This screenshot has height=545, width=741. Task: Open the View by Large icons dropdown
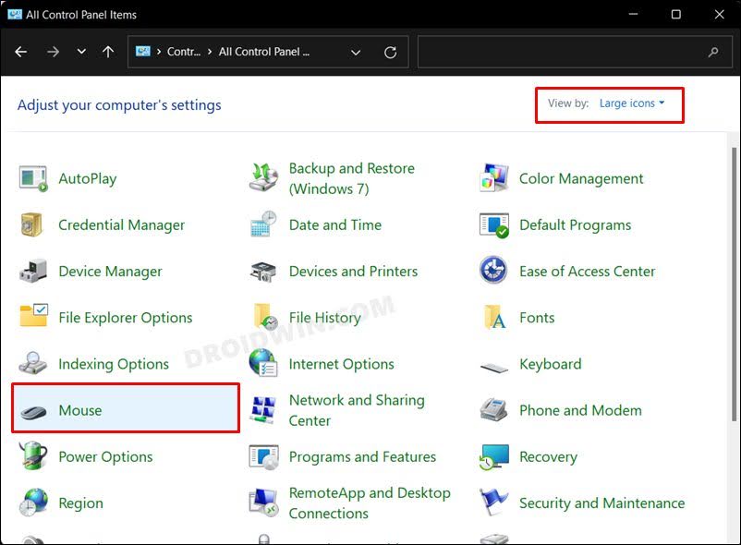coord(631,103)
